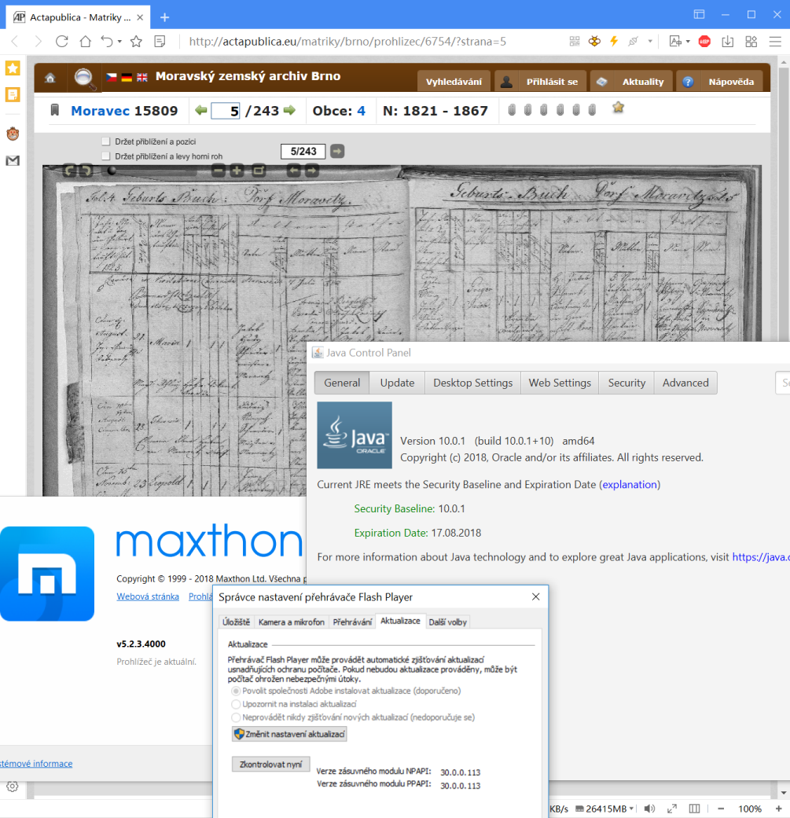
Task: Check 'Držet přiblížení a levý horní roh'
Action: click(x=106, y=156)
